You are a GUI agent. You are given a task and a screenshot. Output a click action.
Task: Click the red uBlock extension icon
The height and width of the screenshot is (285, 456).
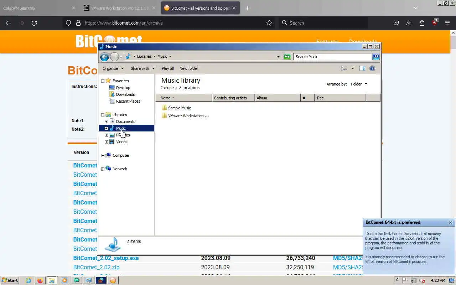point(435,22)
